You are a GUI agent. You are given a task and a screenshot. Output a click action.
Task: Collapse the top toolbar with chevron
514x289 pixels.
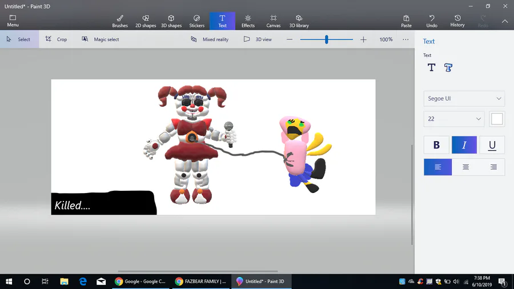505,21
